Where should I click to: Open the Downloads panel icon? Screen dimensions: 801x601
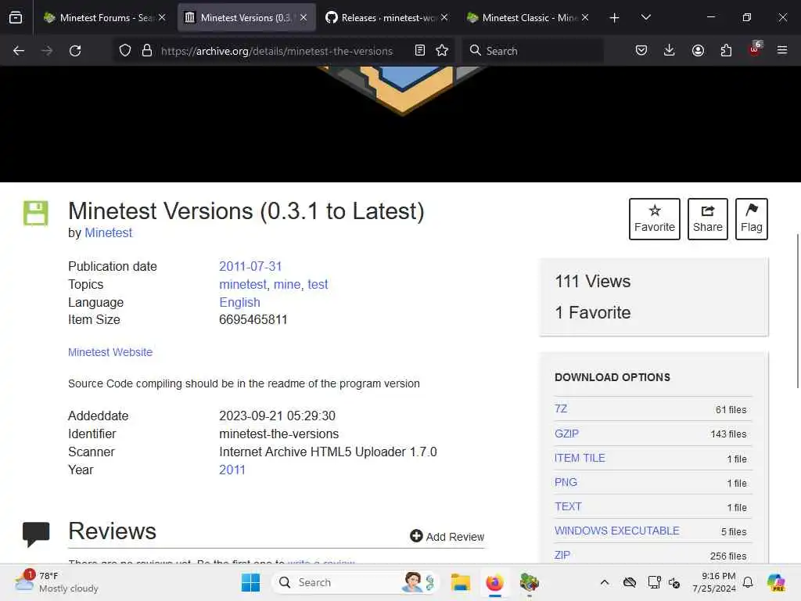[670, 50]
